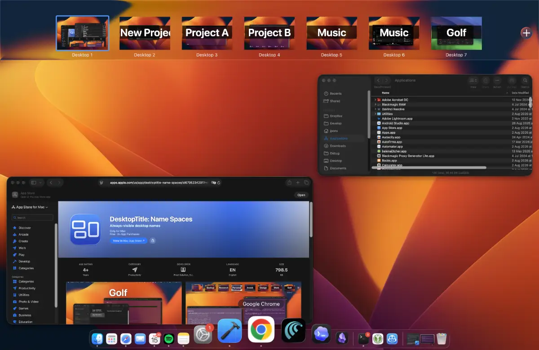Open Finder Action menu
539x350 pixels.
[x=497, y=80]
